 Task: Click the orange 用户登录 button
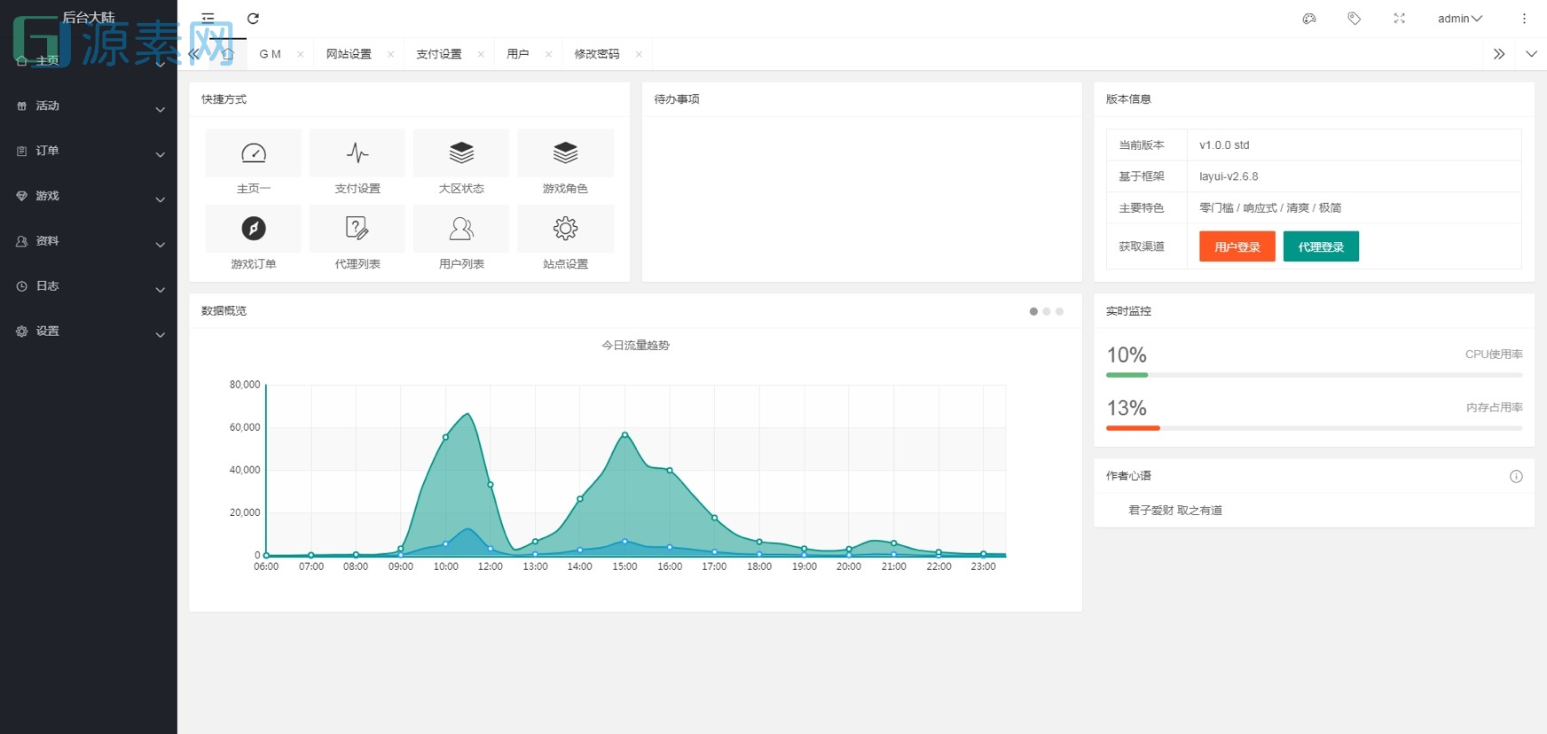click(x=1237, y=246)
